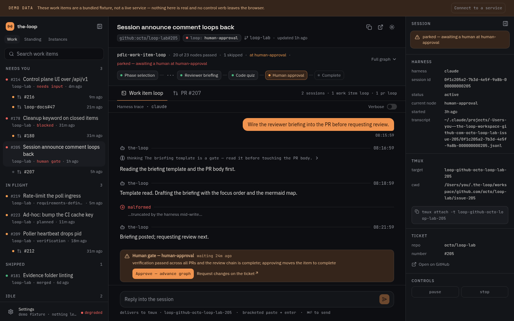
Task: Copy the tmux attach command
Action: [x=460, y=215]
